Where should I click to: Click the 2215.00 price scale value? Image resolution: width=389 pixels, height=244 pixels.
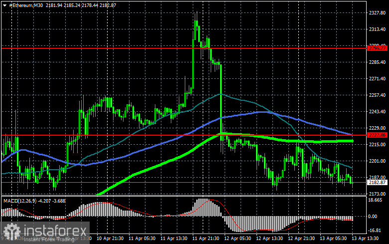pos(377,144)
